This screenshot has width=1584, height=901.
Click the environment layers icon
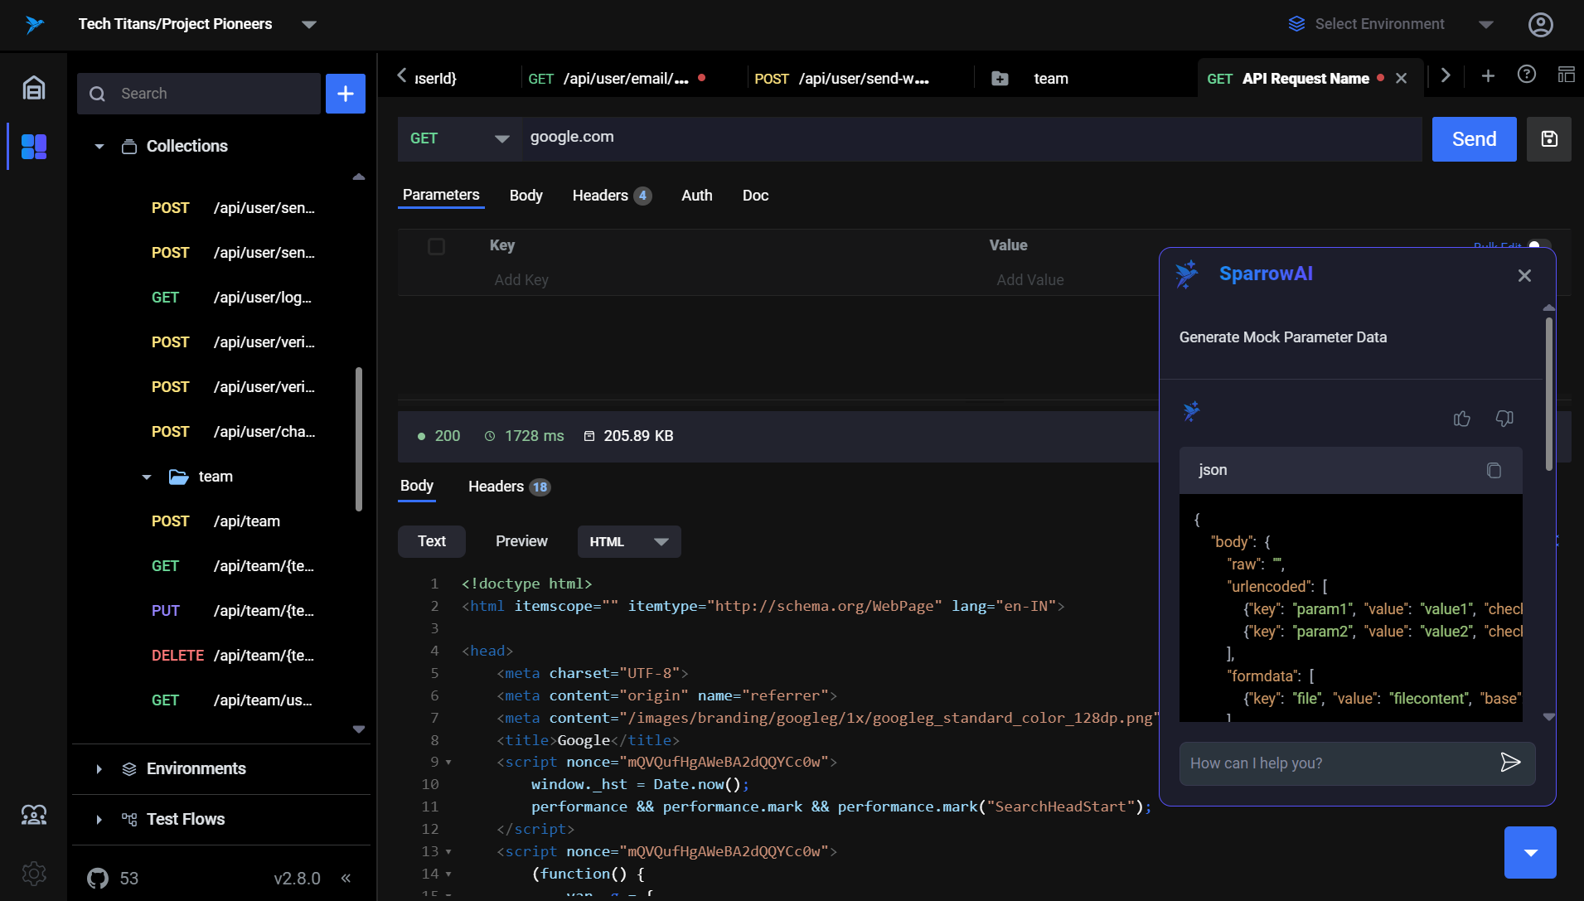(x=1296, y=24)
